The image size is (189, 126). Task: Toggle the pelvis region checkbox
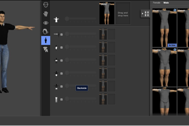click(61, 73)
